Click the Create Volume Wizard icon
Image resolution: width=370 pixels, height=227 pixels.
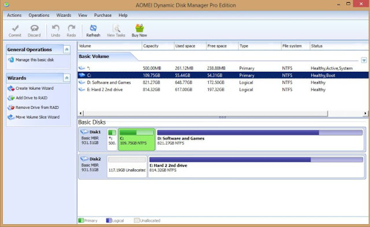tap(11, 89)
